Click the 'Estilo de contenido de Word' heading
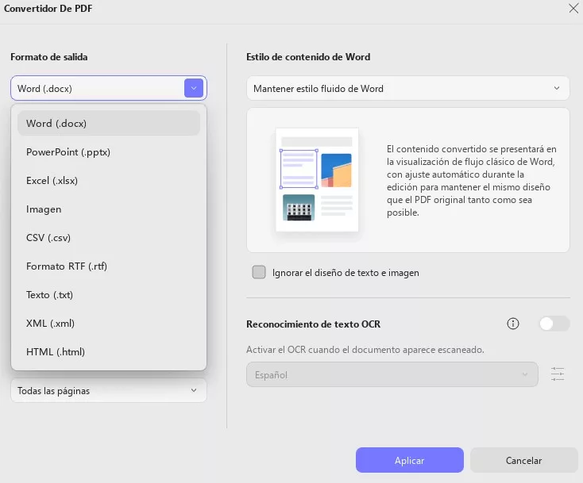Image resolution: width=583 pixels, height=483 pixels. point(308,57)
